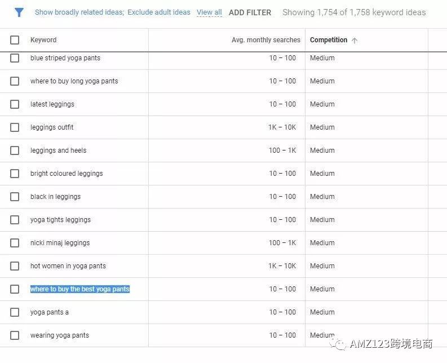The width and height of the screenshot is (447, 363).
Task: Sort by Avg. monthly searches column
Action: [x=266, y=40]
